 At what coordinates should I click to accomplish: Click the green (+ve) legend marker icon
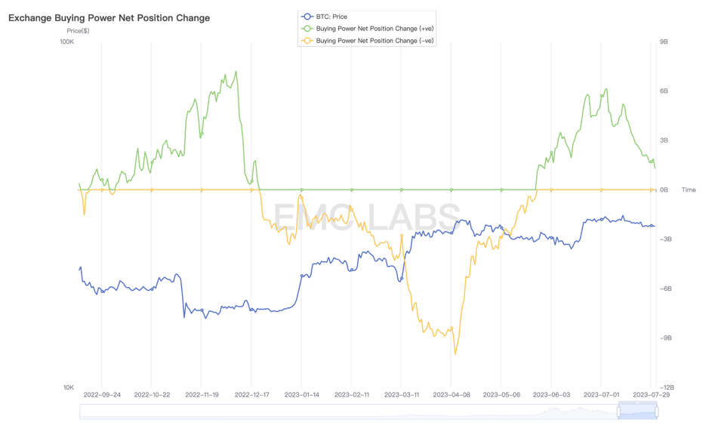[307, 29]
